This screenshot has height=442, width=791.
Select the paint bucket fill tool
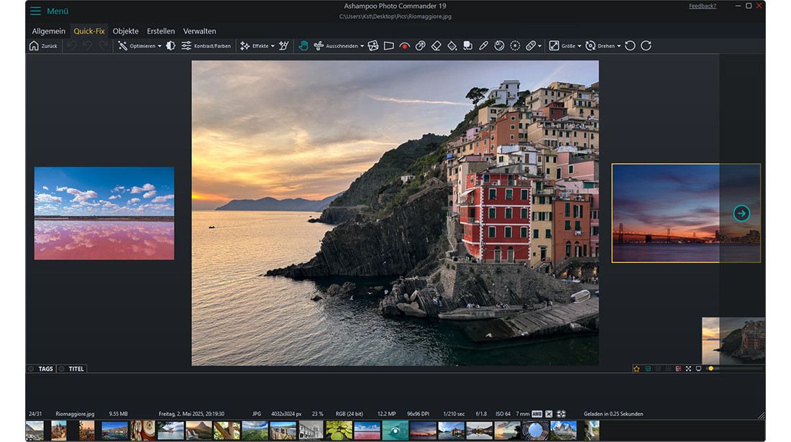coord(452,46)
